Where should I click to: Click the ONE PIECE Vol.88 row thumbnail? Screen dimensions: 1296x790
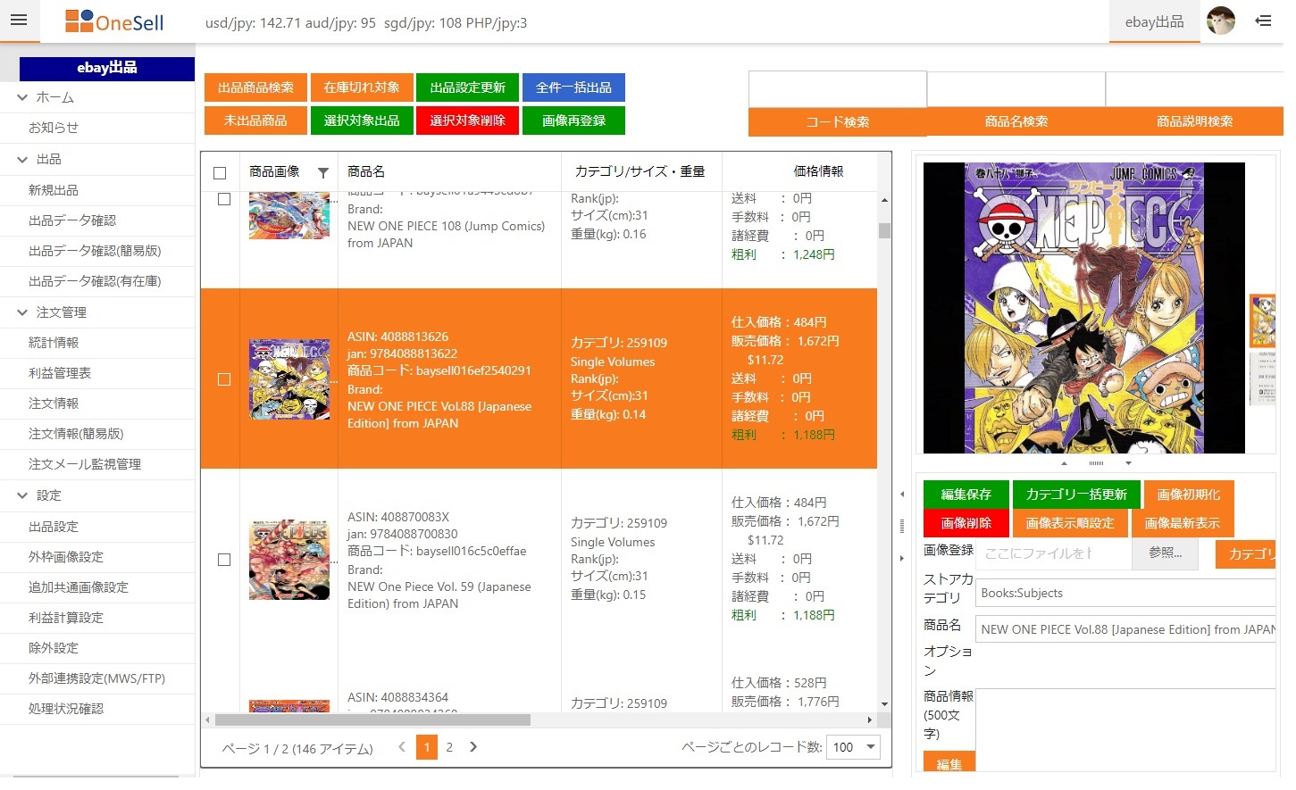[x=289, y=379]
